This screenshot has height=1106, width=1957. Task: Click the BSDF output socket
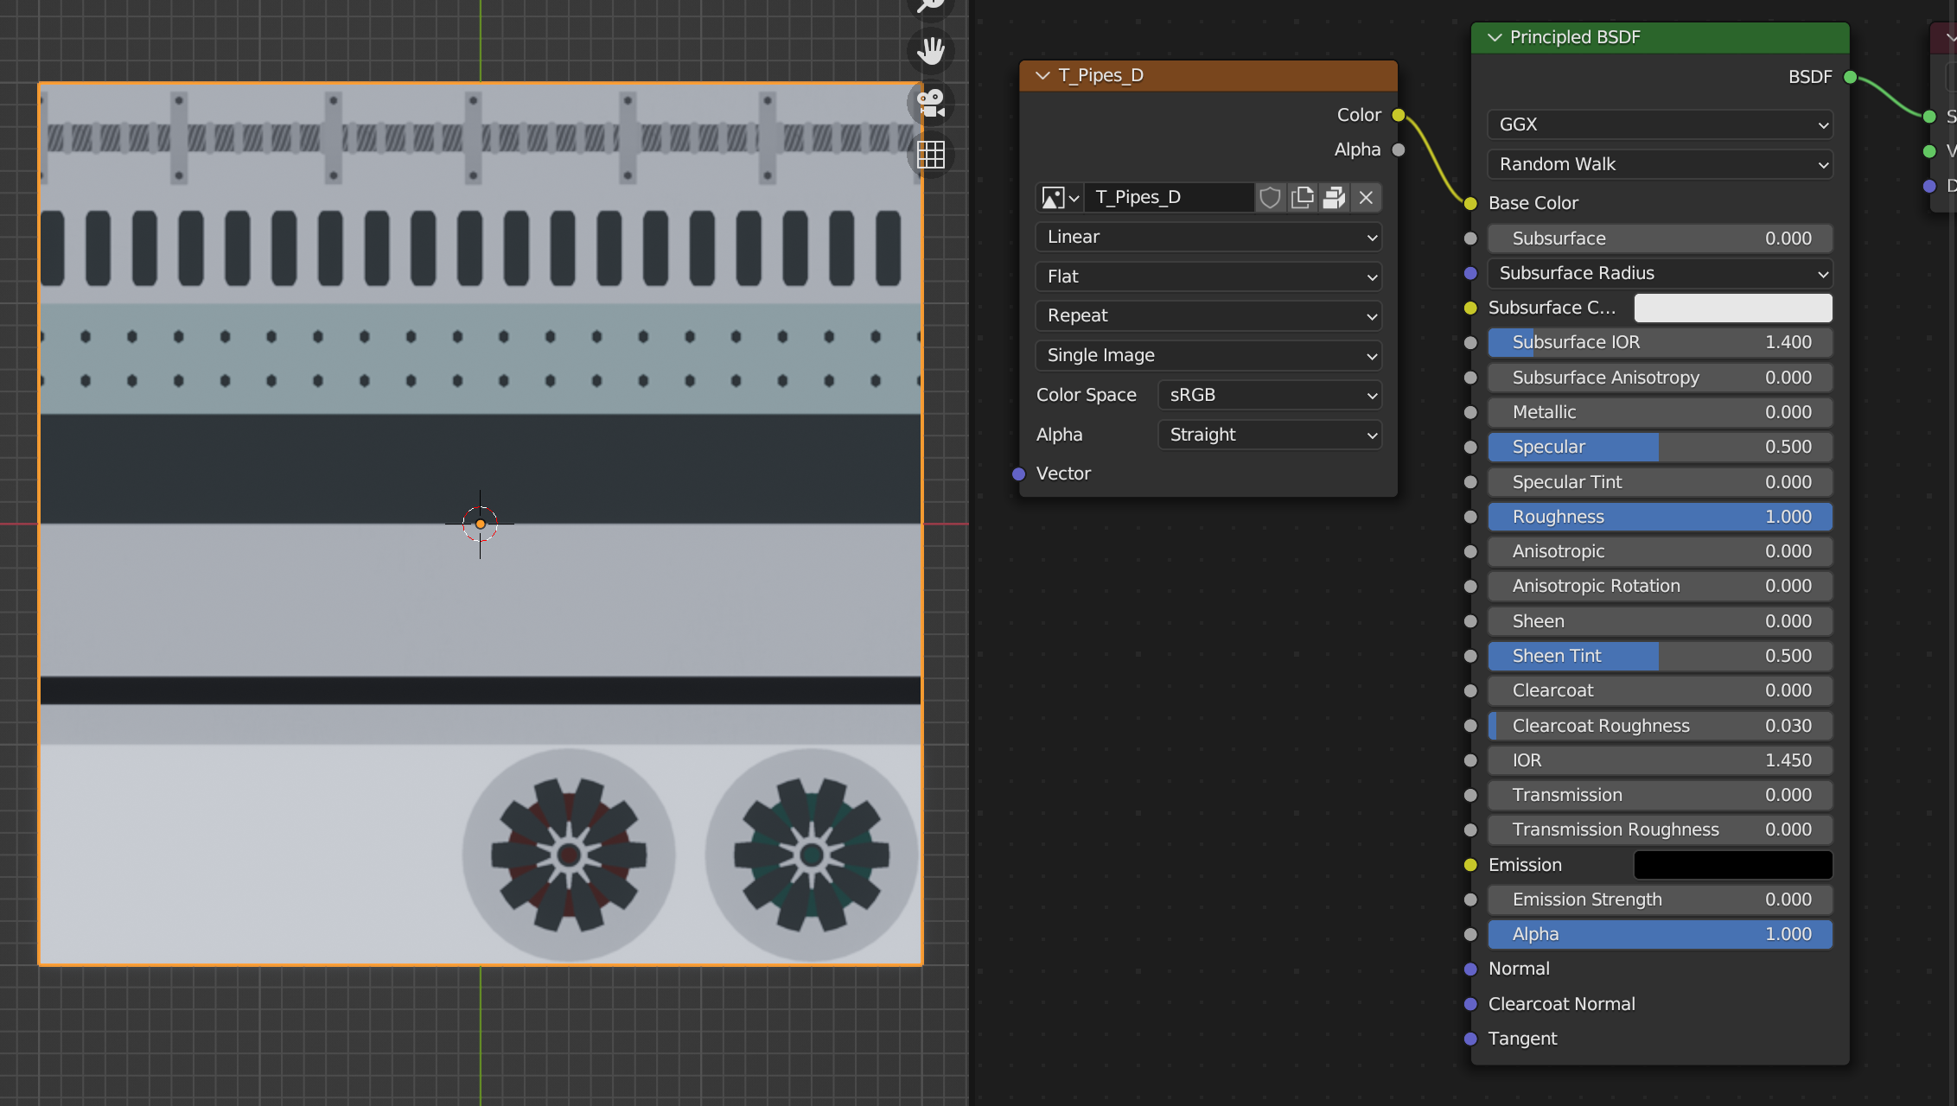[x=1850, y=77]
